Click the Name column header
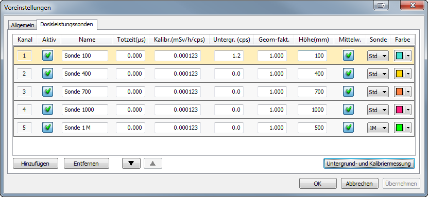This screenshot has width=428, height=197. click(87, 40)
